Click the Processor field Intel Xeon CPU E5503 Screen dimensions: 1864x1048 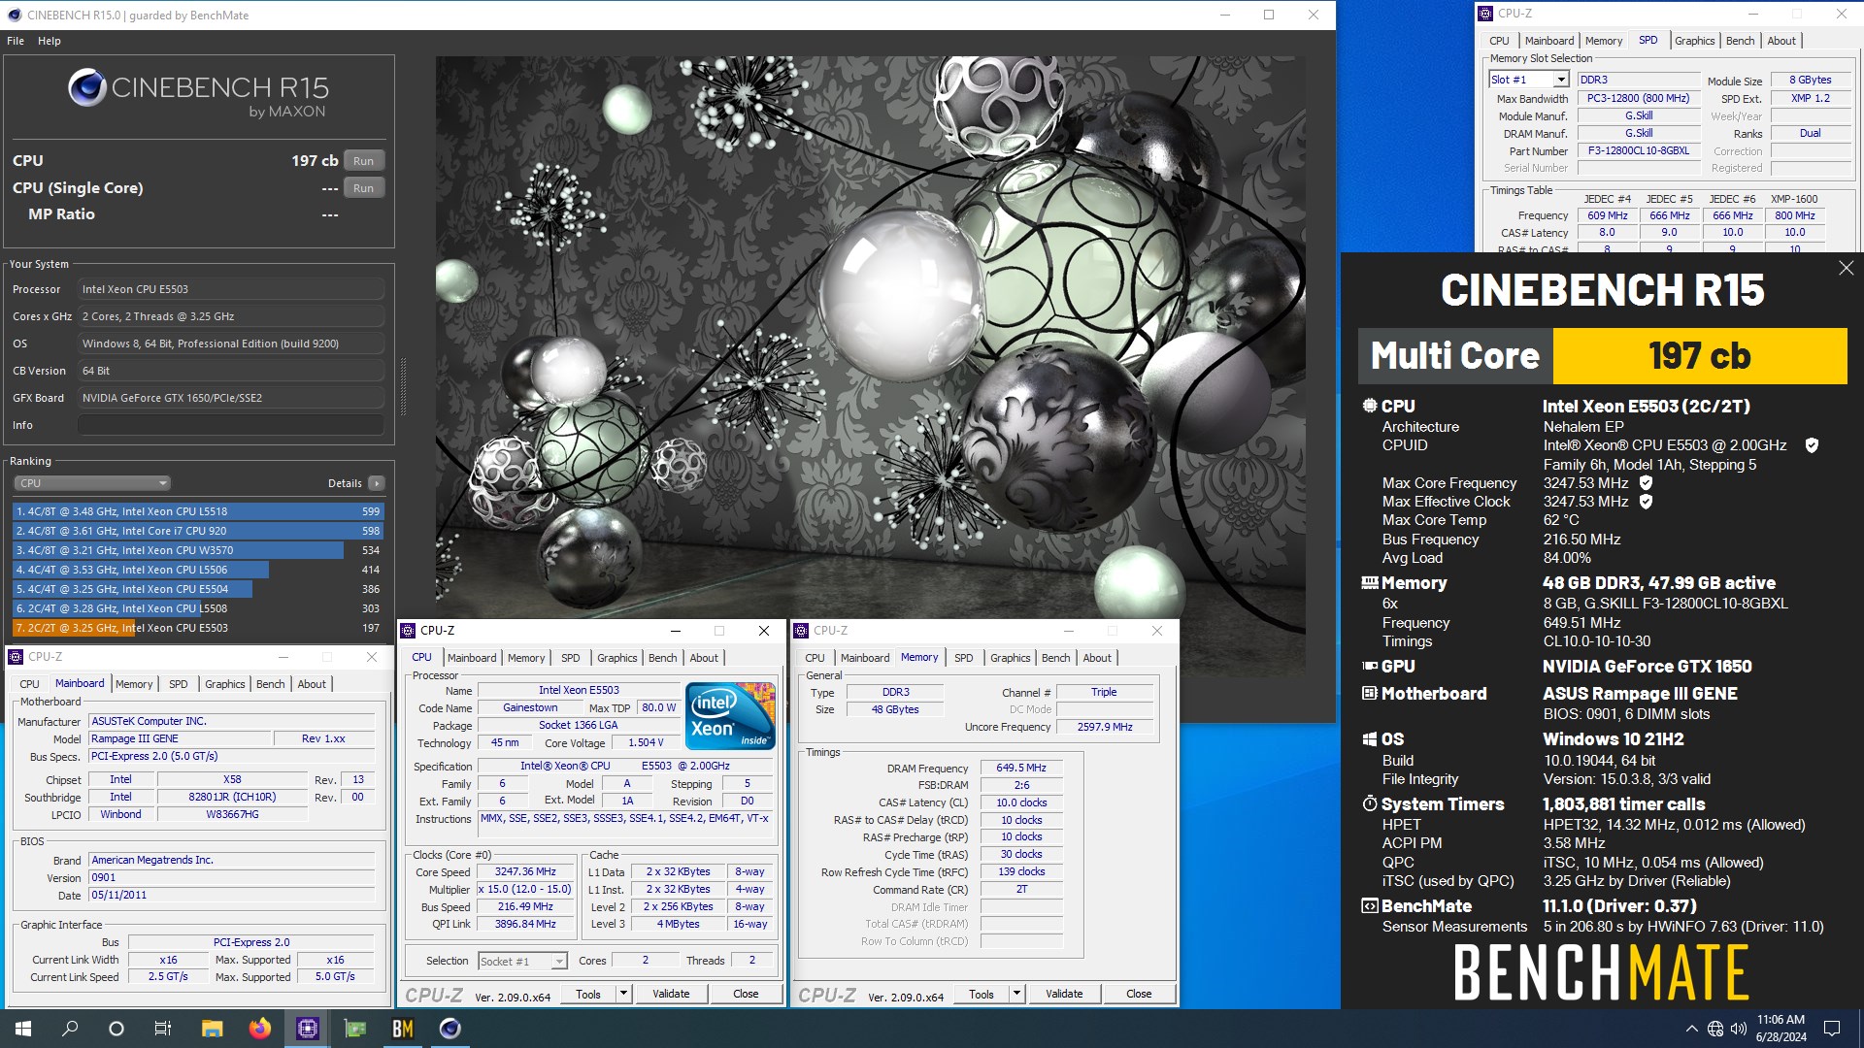(x=231, y=289)
